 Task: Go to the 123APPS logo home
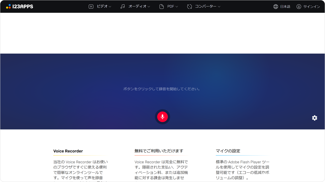[20, 7]
